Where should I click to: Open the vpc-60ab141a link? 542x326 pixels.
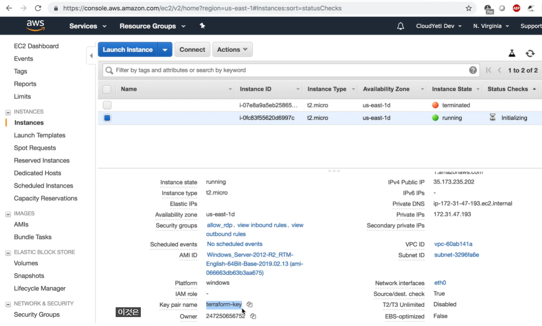[x=453, y=244]
